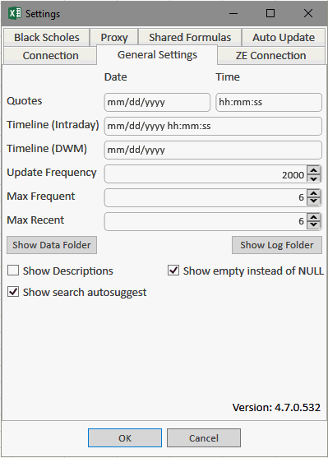Click the Timeline (Intraday) label
328x458 pixels.
53,125
